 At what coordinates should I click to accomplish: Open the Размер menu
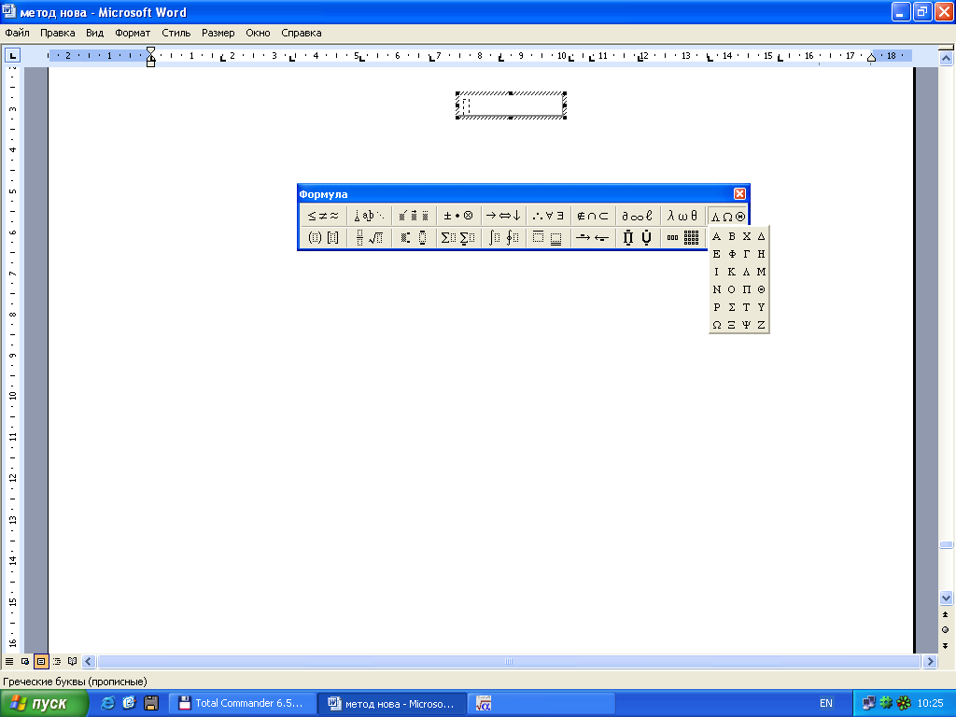pos(218,33)
